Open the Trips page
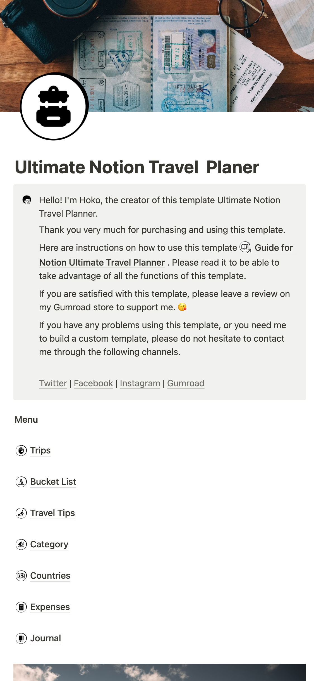The height and width of the screenshot is (681, 314). (x=40, y=451)
